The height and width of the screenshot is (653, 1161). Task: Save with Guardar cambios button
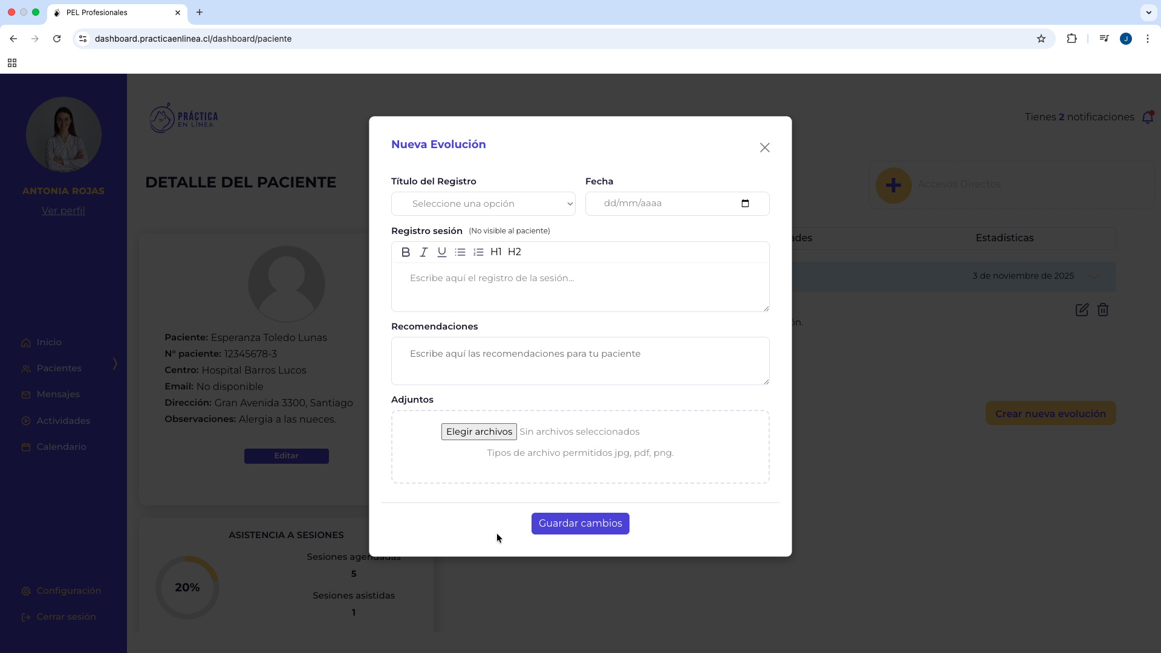tap(580, 524)
